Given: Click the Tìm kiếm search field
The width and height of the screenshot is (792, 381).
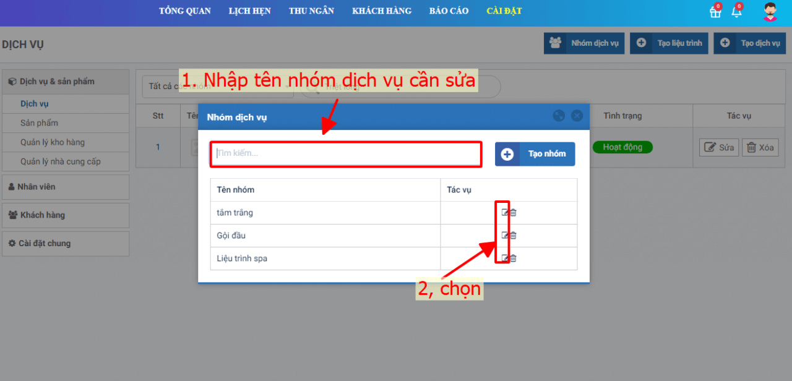Looking at the screenshot, I should [345, 154].
